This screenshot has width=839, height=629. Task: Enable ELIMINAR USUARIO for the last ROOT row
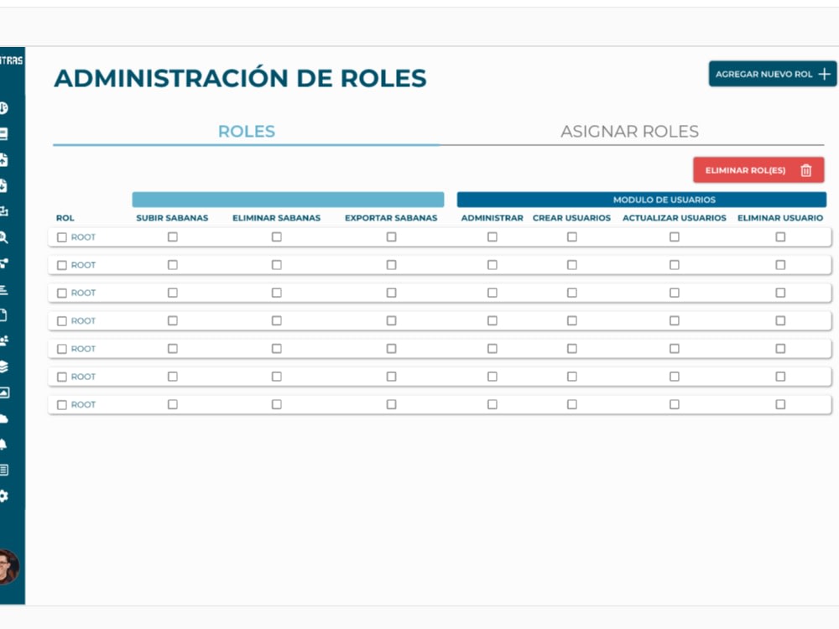point(780,404)
